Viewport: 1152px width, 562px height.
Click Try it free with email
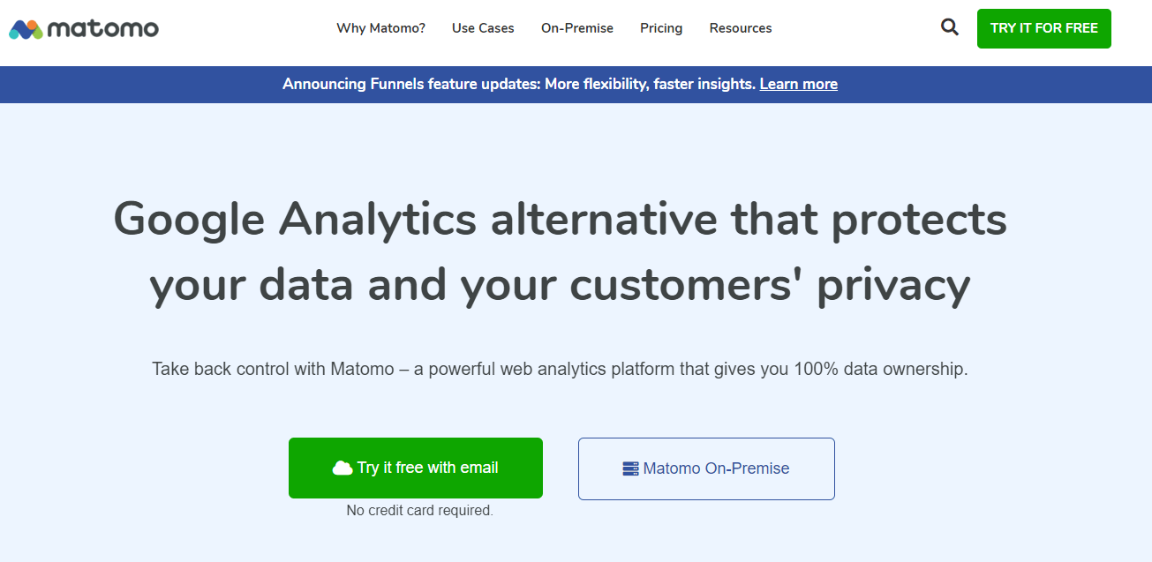tap(416, 468)
